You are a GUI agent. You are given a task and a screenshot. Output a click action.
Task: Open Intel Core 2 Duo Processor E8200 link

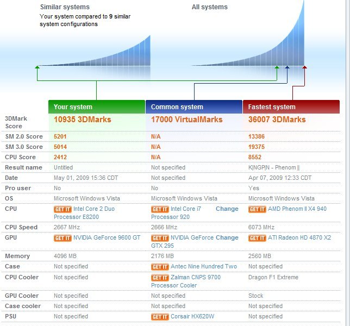click(84, 213)
